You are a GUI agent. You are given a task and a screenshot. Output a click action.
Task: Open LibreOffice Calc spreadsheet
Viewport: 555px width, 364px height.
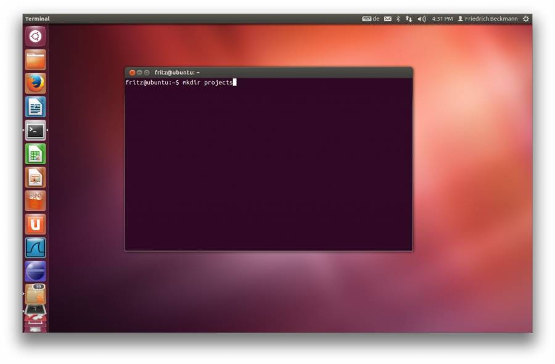point(35,154)
